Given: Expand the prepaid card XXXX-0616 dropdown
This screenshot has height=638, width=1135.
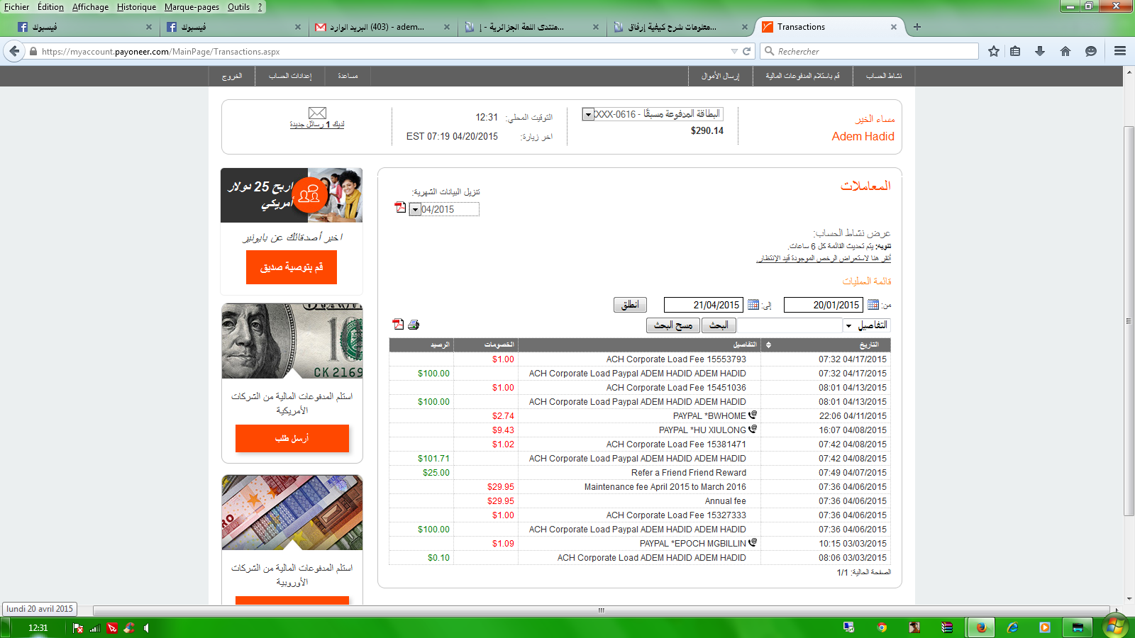Looking at the screenshot, I should coord(588,115).
